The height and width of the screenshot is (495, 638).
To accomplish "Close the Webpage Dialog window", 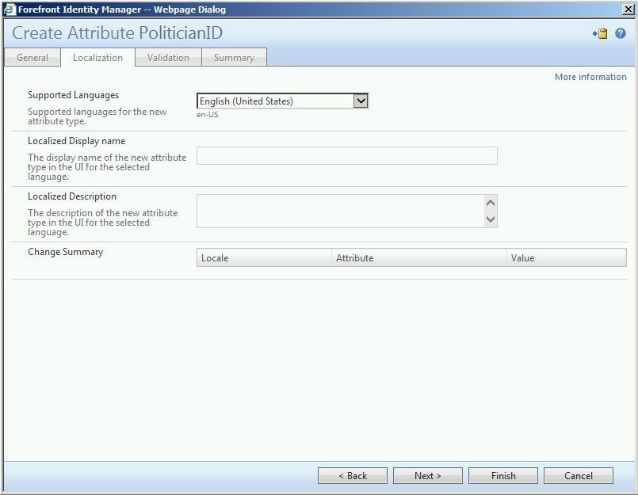I will point(628,10).
